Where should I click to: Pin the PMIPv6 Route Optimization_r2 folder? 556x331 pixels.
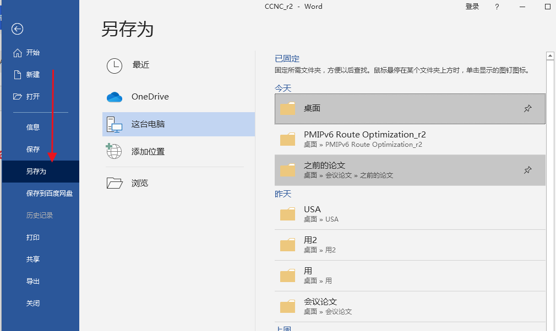[x=527, y=139]
